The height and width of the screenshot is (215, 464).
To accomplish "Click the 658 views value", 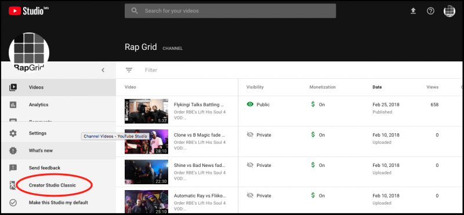I will tap(434, 105).
